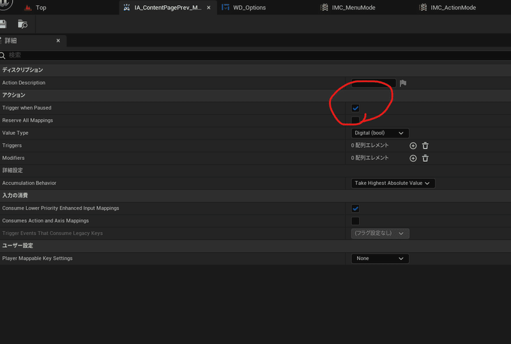This screenshot has width=511, height=344.
Task: Click the Unreal Engine logo icon
Action: (6, 4)
